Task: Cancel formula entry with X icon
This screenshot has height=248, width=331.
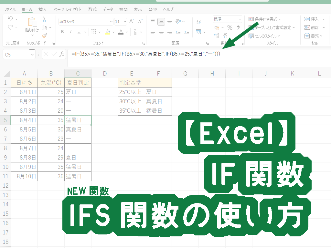Action: pos(46,54)
